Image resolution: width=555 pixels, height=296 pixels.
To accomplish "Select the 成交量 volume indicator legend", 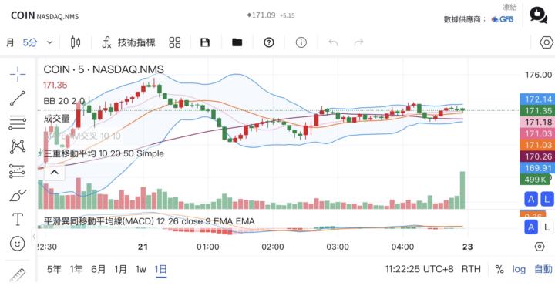I will coord(56,118).
